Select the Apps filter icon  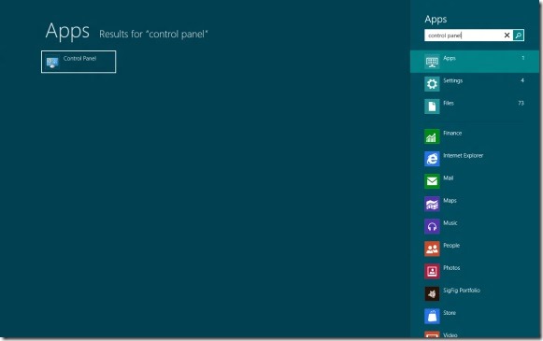click(x=432, y=62)
